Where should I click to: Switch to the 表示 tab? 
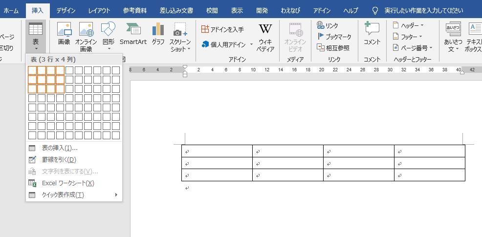tap(237, 10)
